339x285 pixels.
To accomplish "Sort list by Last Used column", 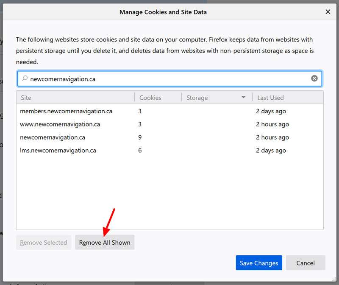I will [288, 98].
